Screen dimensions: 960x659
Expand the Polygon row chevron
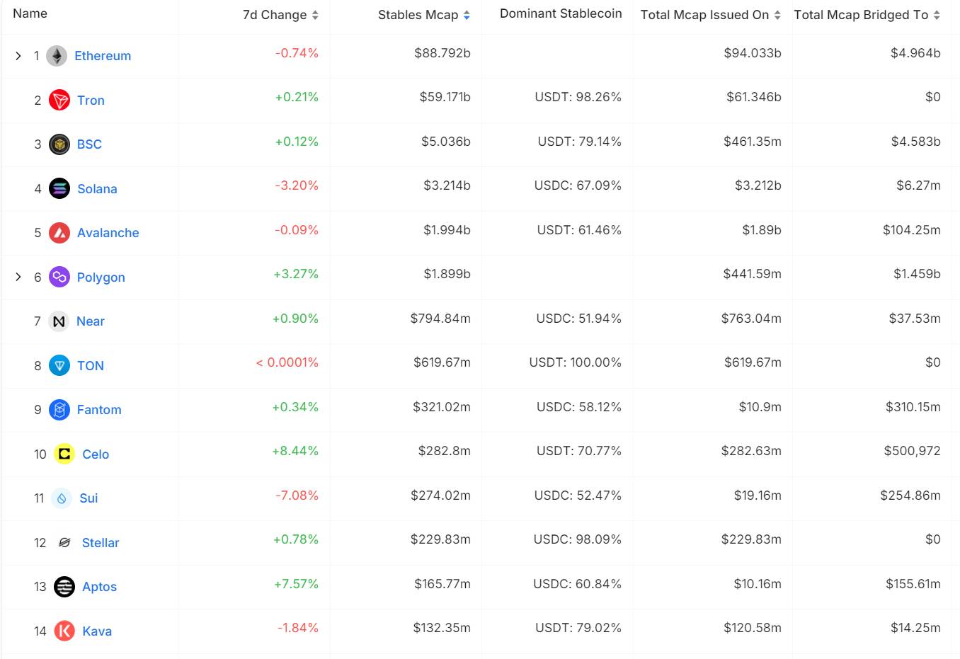point(18,277)
